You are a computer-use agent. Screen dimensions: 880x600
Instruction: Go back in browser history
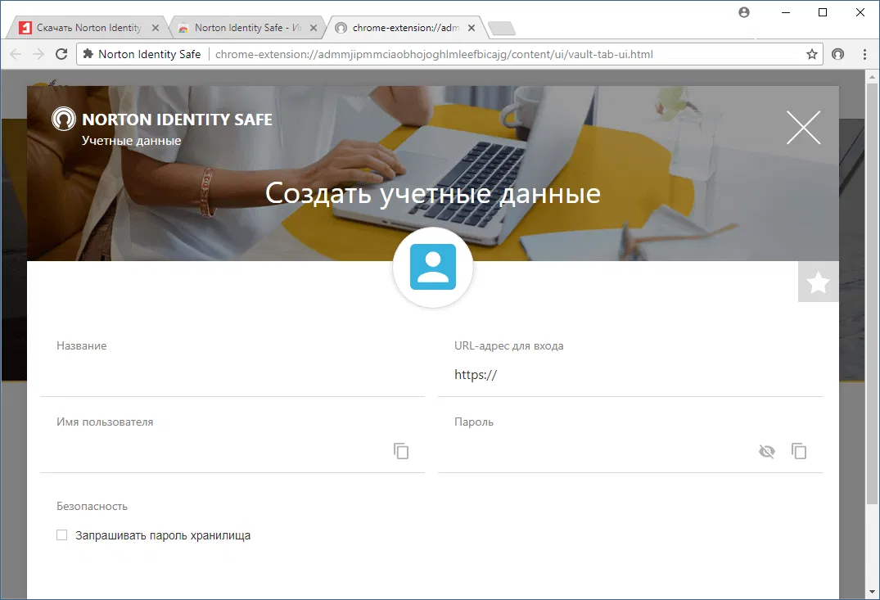(16, 54)
